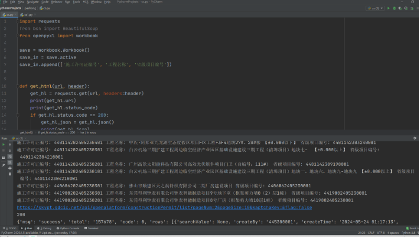Open the Refactor menu
Screen dimensions: 419x237
(57, 2)
